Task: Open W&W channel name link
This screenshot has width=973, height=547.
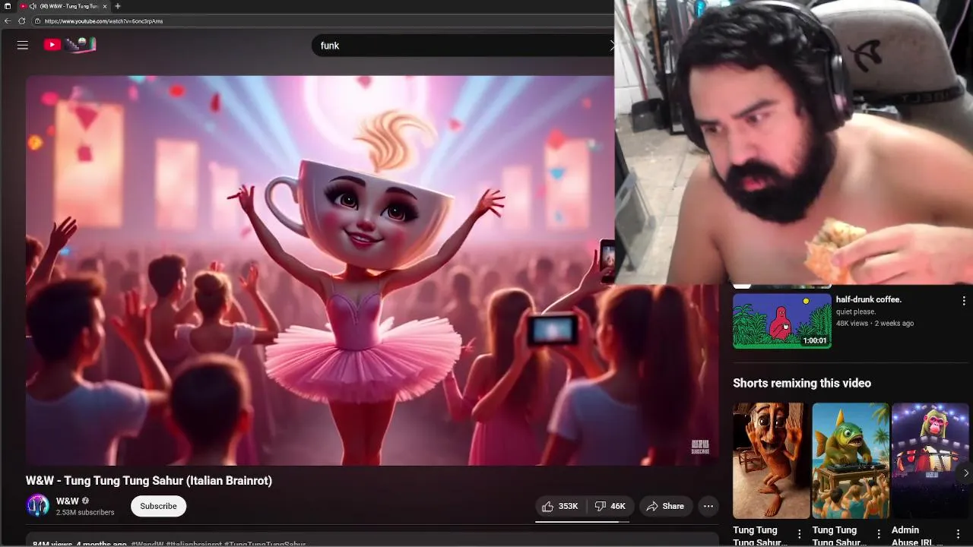Action: click(x=68, y=501)
